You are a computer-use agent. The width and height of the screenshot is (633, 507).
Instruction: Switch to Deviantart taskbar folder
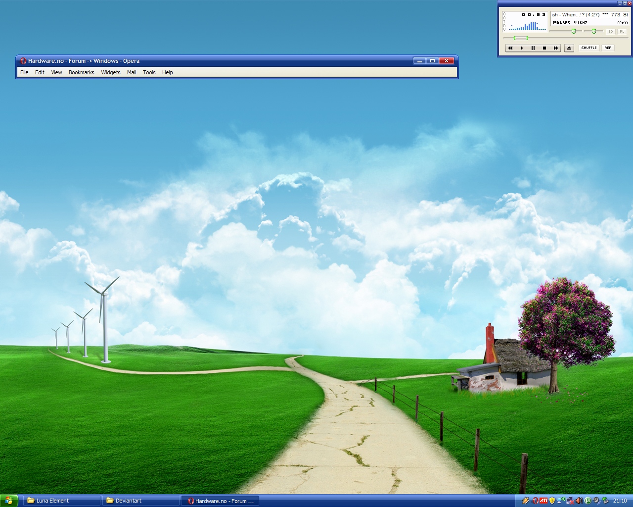[x=141, y=501]
